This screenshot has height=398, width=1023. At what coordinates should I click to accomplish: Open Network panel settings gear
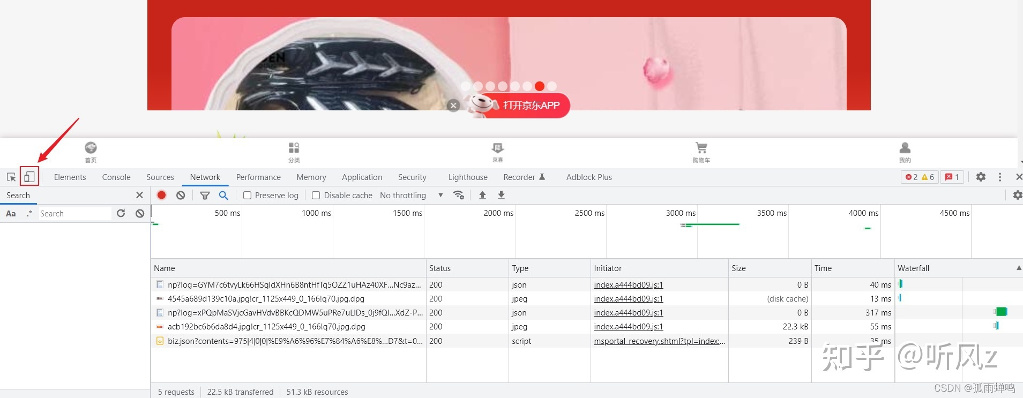(1017, 195)
